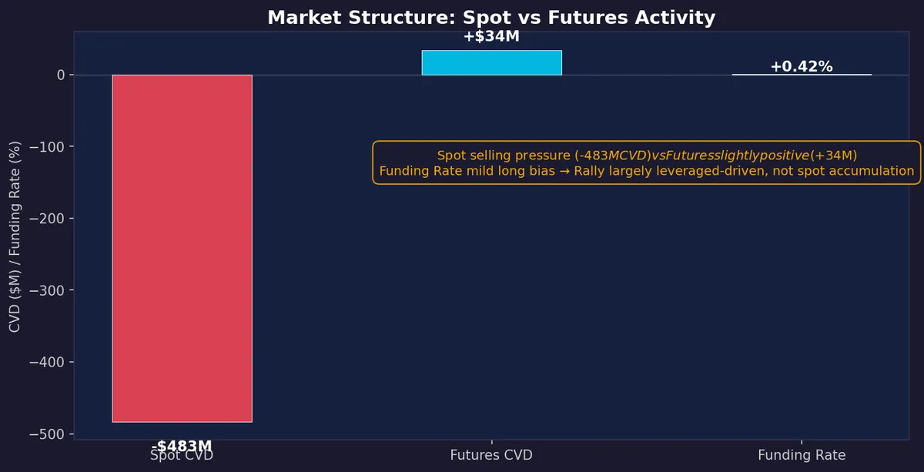Viewport: 924px width, 472px height.
Task: Select the +$34M value label
Action: [491, 35]
